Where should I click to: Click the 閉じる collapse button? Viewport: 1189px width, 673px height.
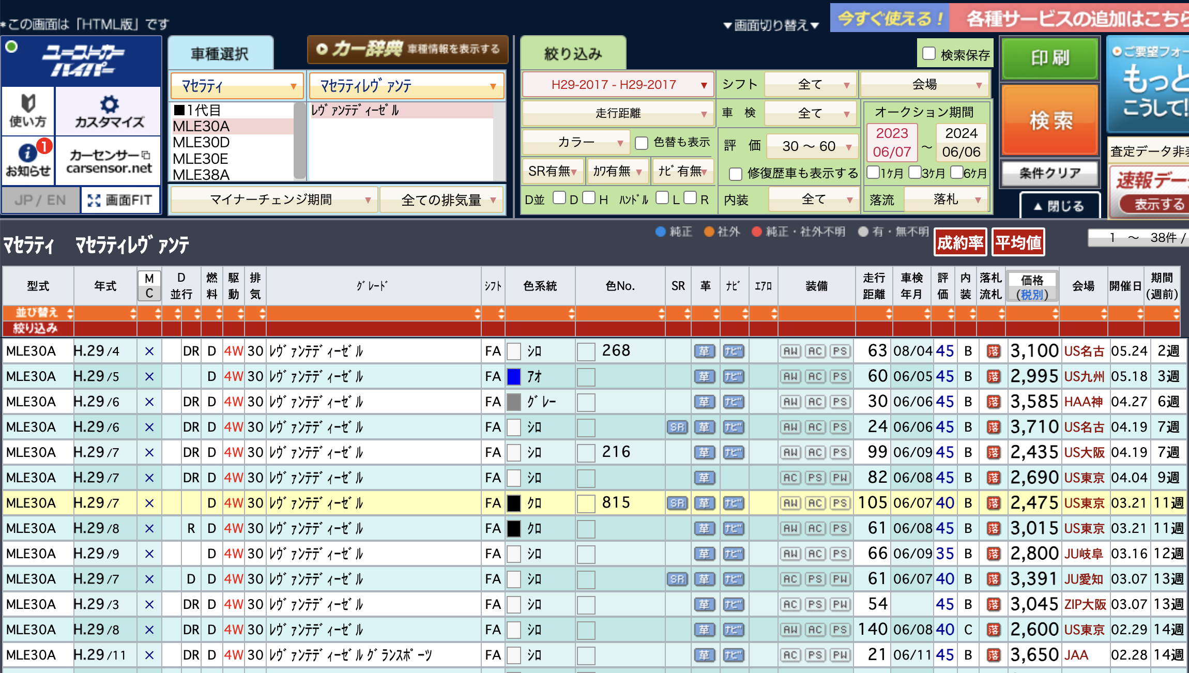(x=1059, y=206)
